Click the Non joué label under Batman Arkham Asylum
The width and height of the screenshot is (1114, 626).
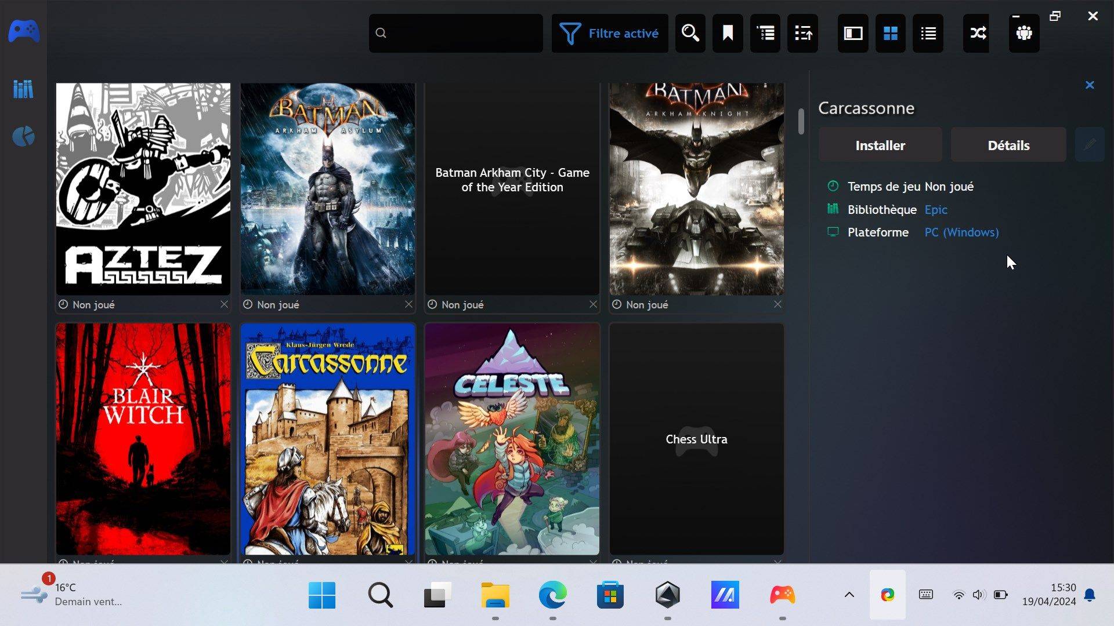pos(278,305)
